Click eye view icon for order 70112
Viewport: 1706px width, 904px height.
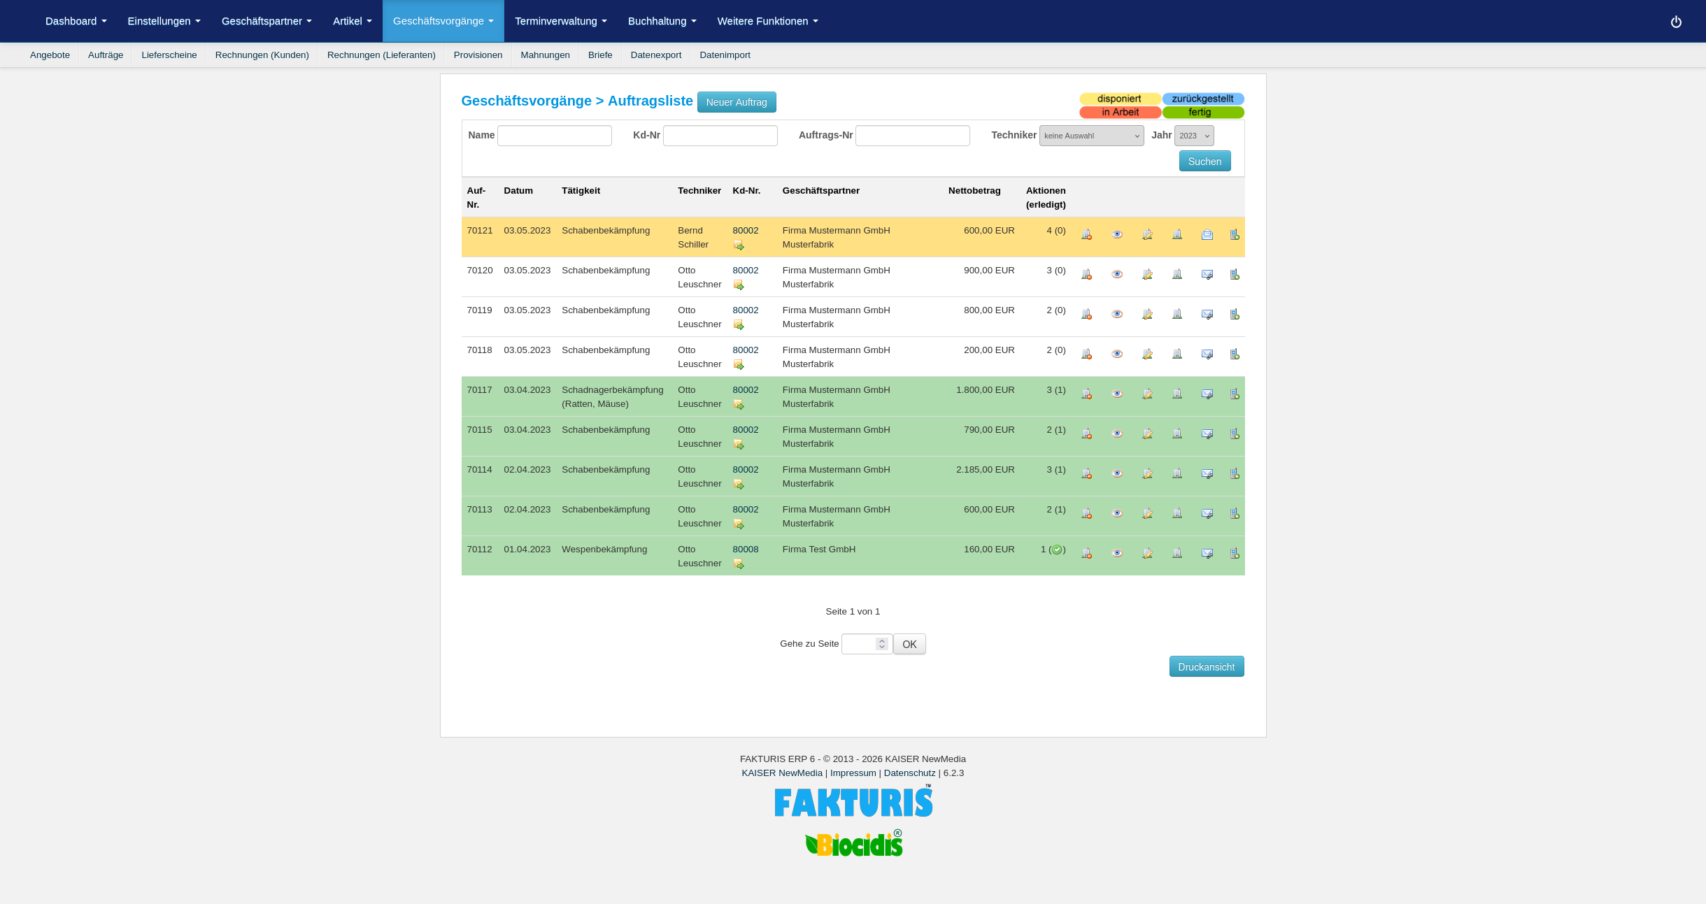[x=1117, y=554]
